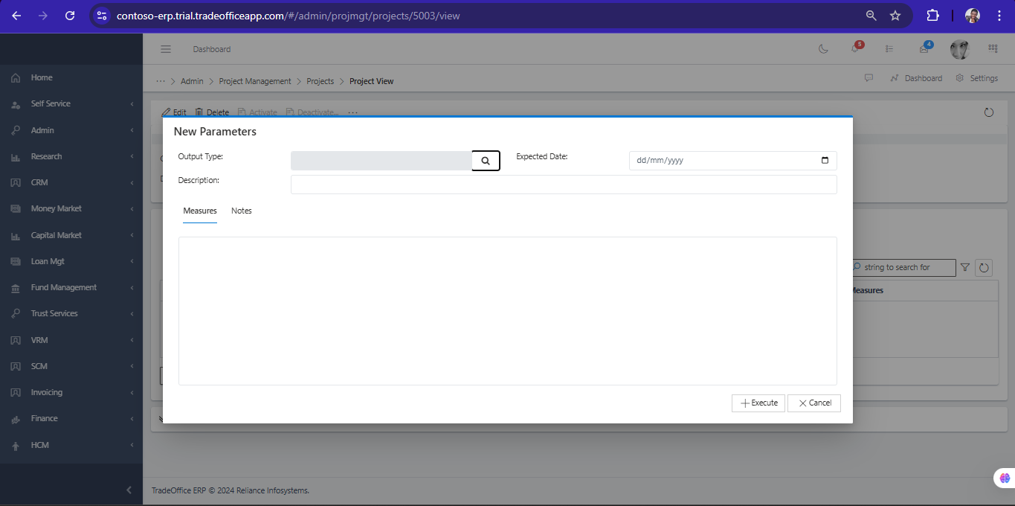Select the Measures tab
1015x506 pixels.
click(x=200, y=211)
